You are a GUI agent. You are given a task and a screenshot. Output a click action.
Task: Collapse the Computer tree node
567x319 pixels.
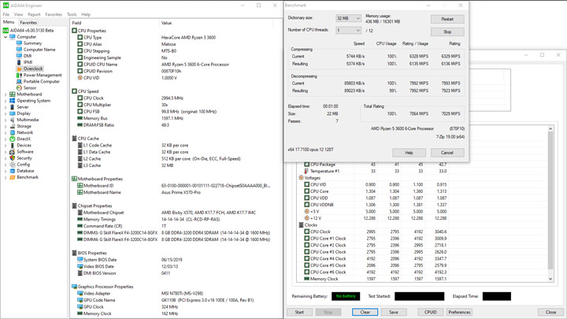(x=6, y=37)
